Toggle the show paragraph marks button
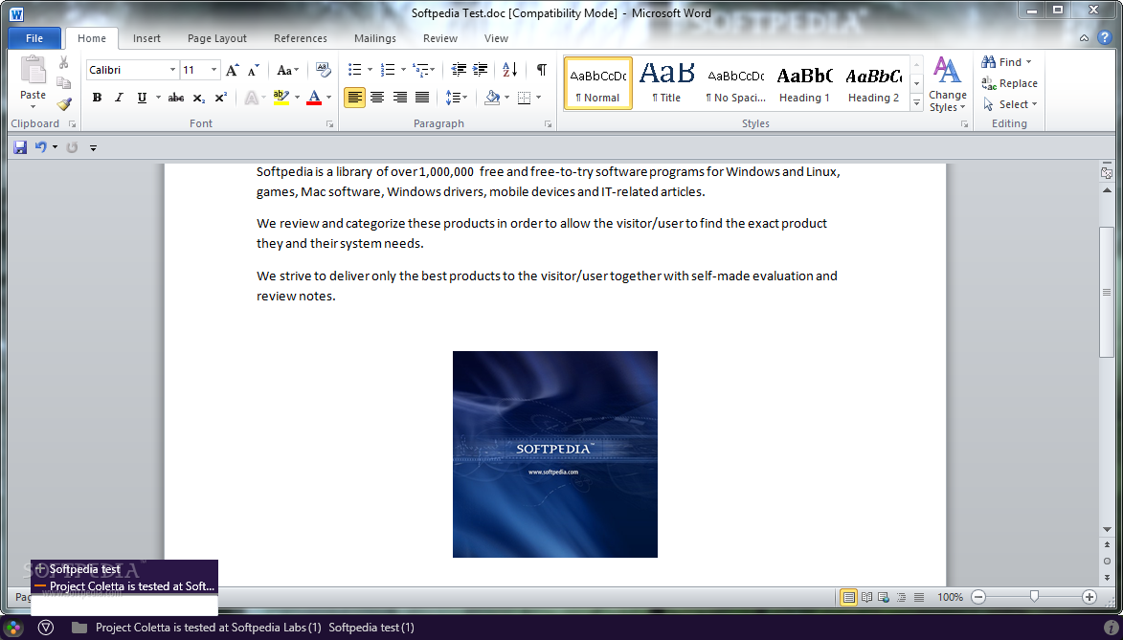The height and width of the screenshot is (640, 1123). [542, 70]
